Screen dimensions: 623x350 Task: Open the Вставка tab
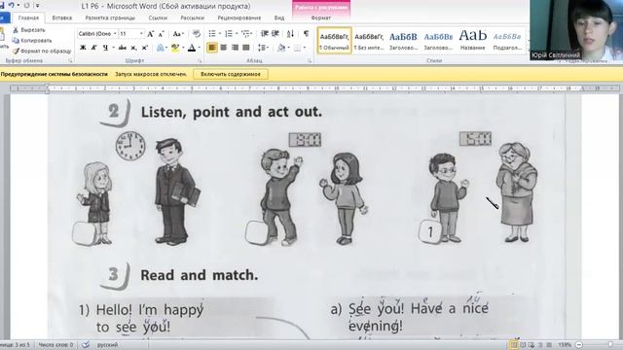click(x=62, y=17)
